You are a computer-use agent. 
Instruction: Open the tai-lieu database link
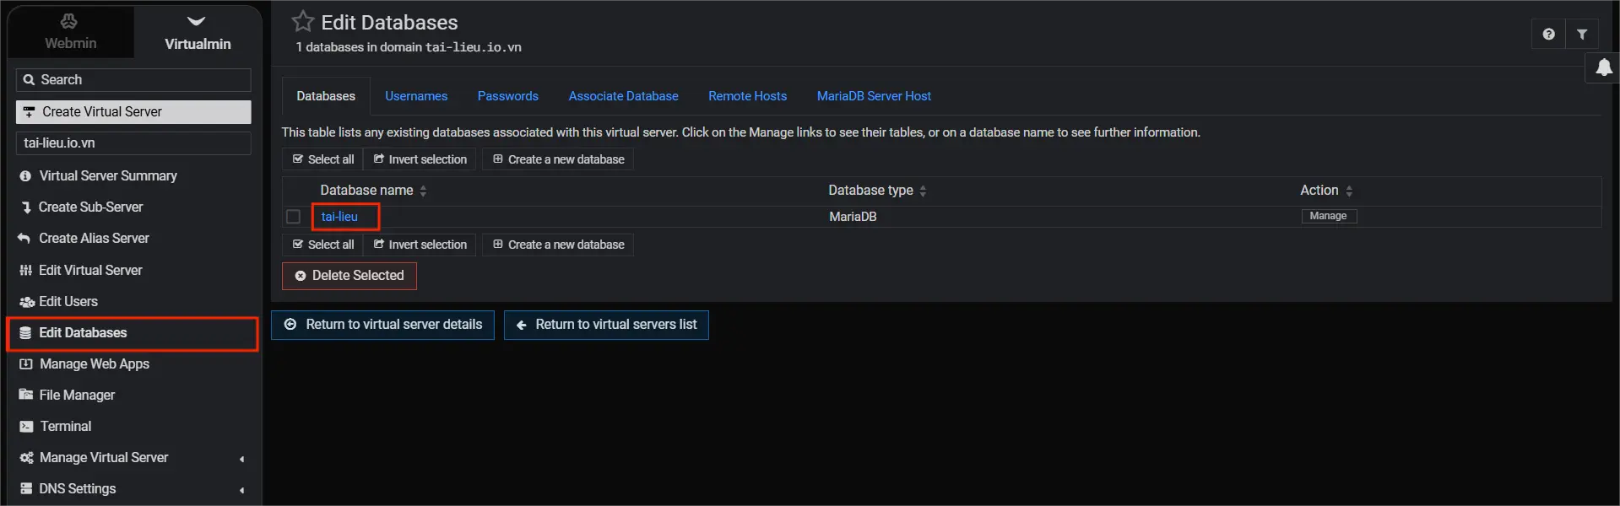coord(339,217)
